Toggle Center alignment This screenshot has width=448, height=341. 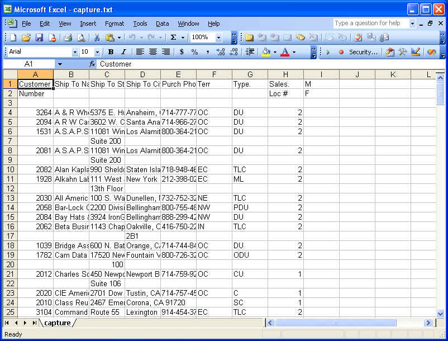coord(152,52)
